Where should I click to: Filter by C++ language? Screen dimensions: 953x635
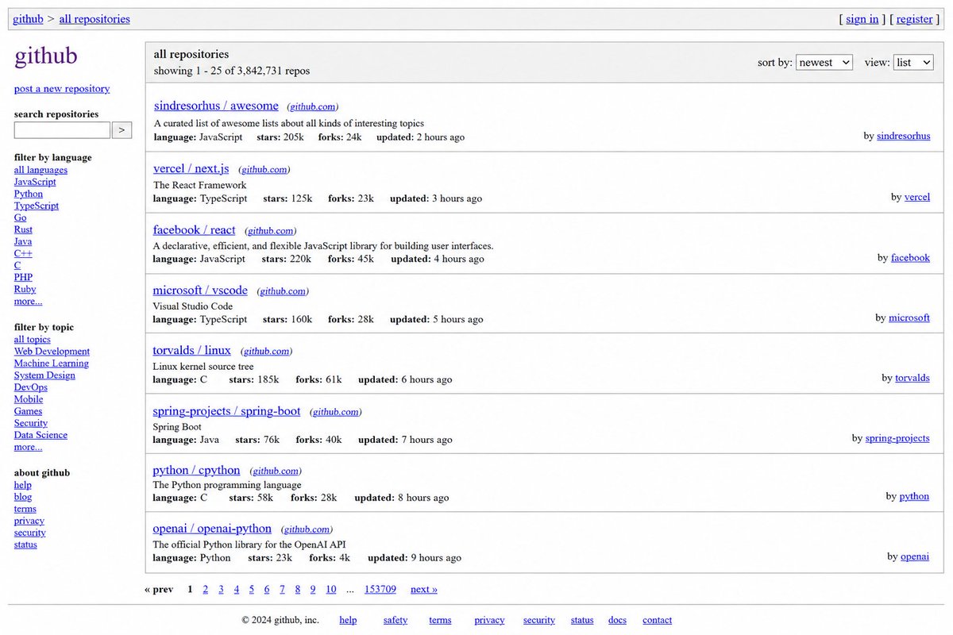pyautogui.click(x=23, y=253)
